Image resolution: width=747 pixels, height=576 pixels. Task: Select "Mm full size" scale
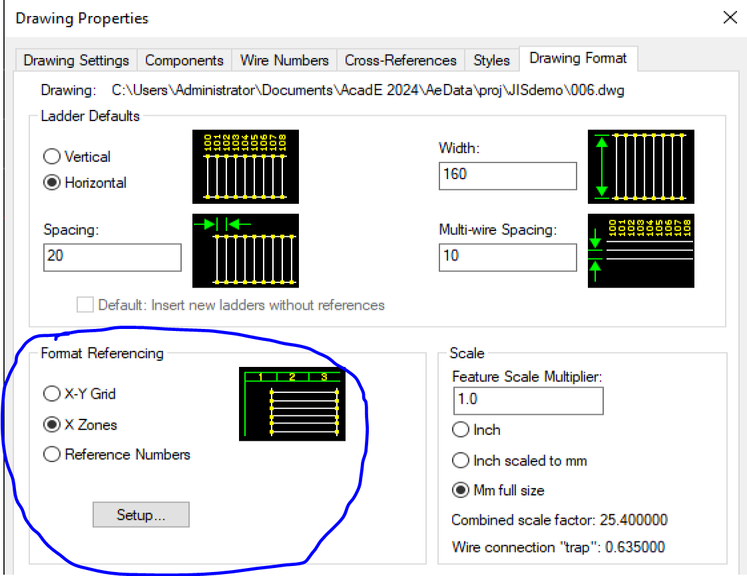[x=460, y=490]
